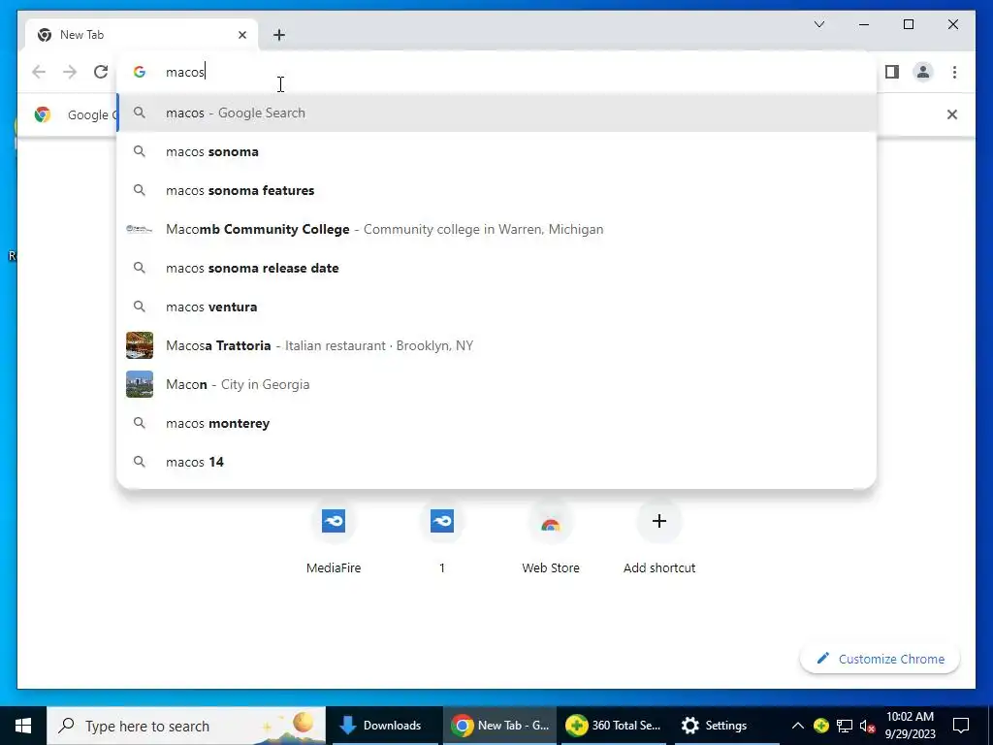Click search icon beside 'macos ventura'
Image resolution: width=993 pixels, height=745 pixels.
click(140, 307)
